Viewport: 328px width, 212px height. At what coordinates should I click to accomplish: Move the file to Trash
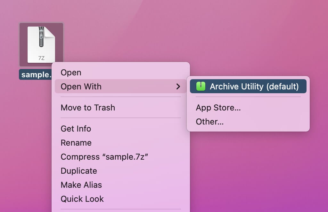click(88, 108)
